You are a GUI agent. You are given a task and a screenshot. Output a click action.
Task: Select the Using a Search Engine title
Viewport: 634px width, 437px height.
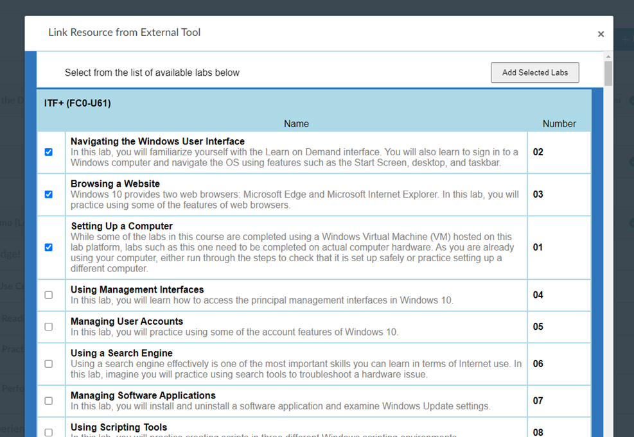[121, 354]
